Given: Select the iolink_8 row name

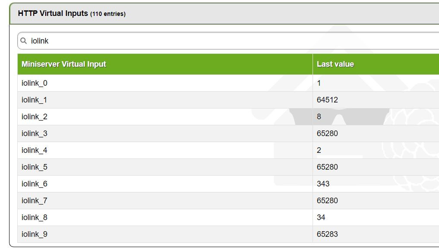Looking at the screenshot, I should (35, 217).
